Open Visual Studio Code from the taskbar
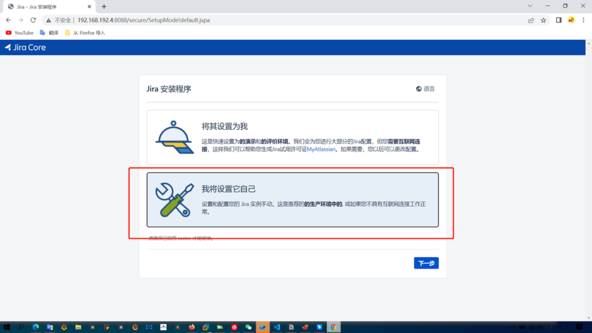 coord(277,327)
